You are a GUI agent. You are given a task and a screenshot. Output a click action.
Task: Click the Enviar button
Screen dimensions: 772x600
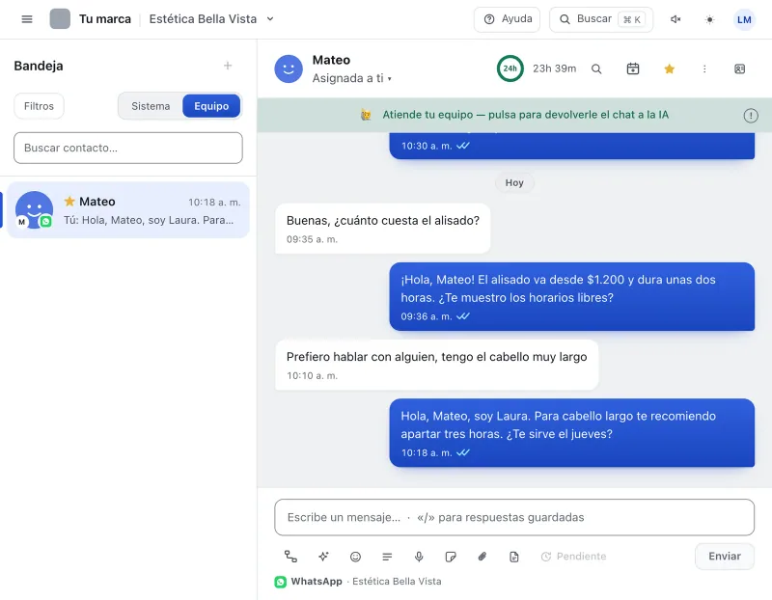(725, 557)
